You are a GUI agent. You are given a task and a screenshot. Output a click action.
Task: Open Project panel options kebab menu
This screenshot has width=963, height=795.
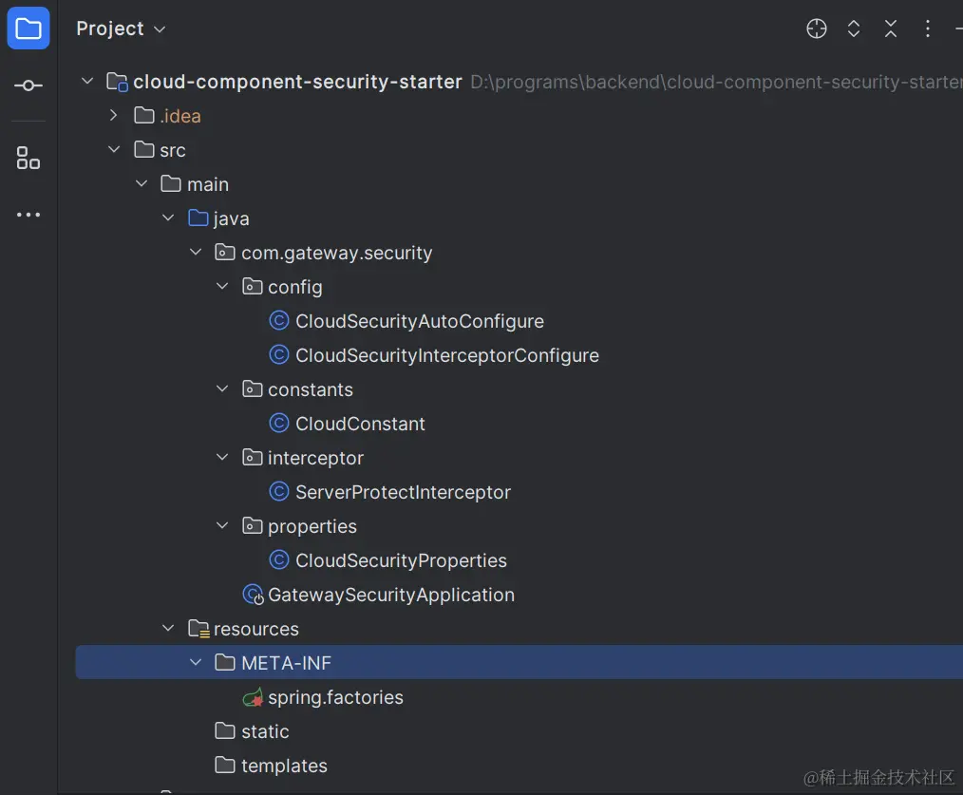point(928,28)
